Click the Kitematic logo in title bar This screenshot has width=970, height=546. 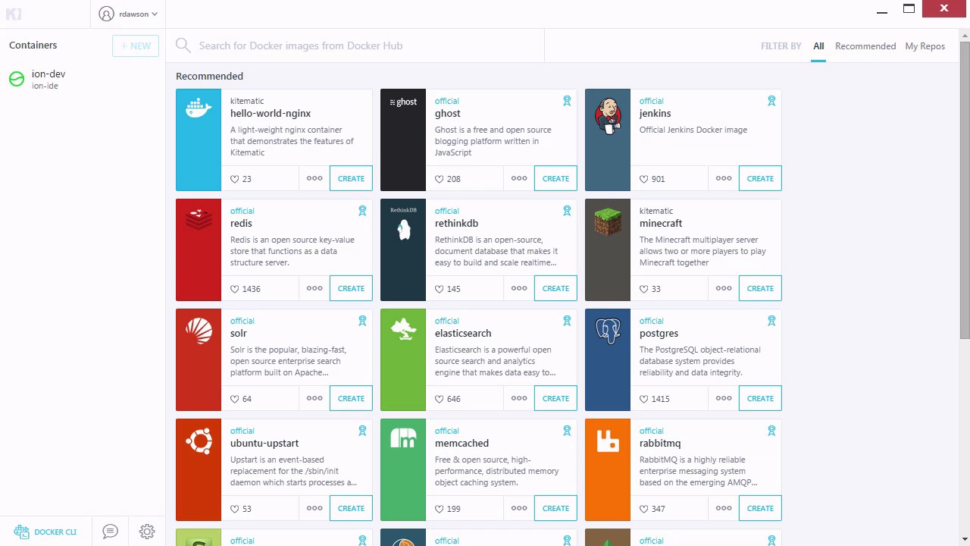(x=13, y=14)
